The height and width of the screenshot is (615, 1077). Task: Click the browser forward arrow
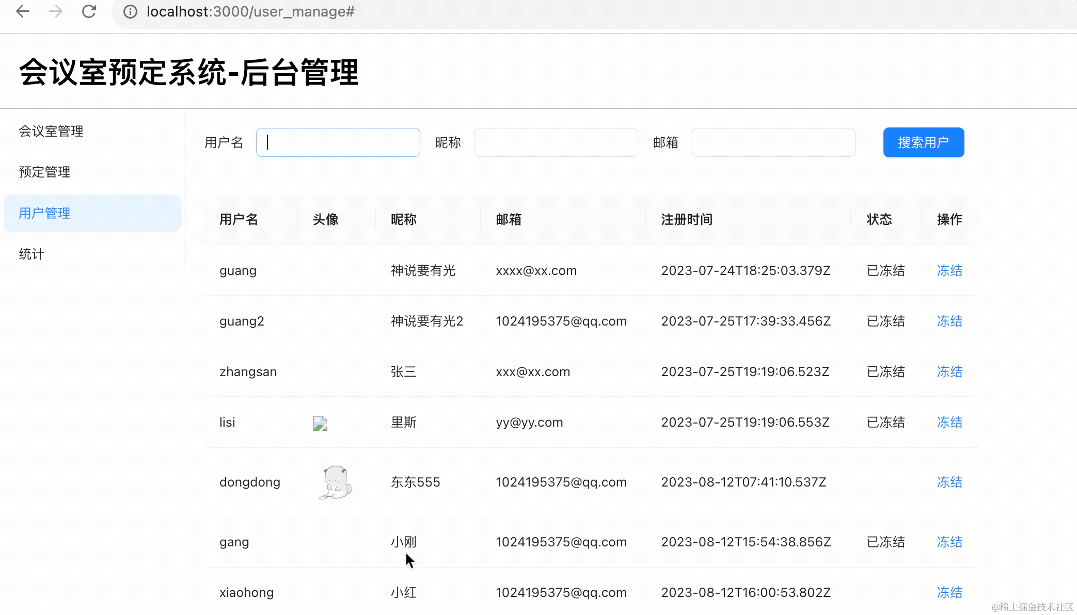click(x=56, y=11)
